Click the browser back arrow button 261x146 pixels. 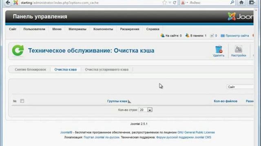click(7, 3)
